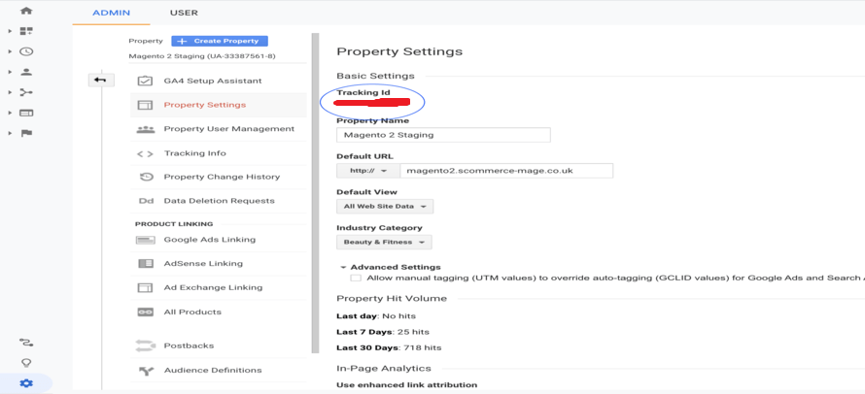The height and width of the screenshot is (394, 865).
Task: Collapse the Advanced Settings section
Action: (342, 267)
